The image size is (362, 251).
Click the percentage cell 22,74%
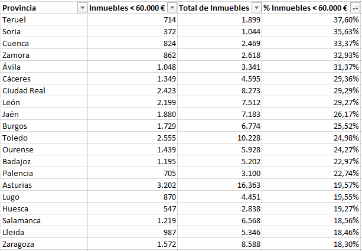(311, 173)
